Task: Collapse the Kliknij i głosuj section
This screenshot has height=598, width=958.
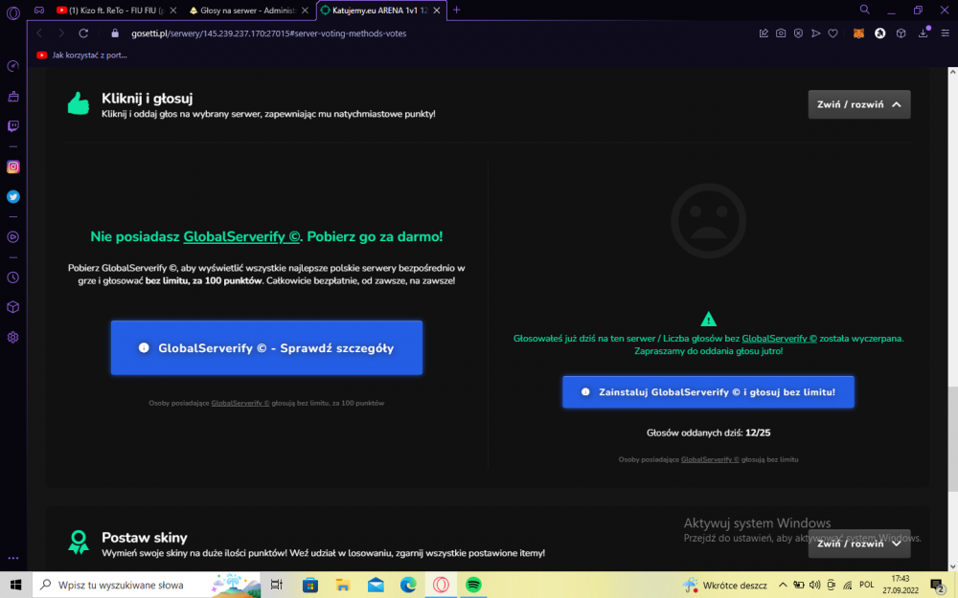Action: (x=859, y=104)
